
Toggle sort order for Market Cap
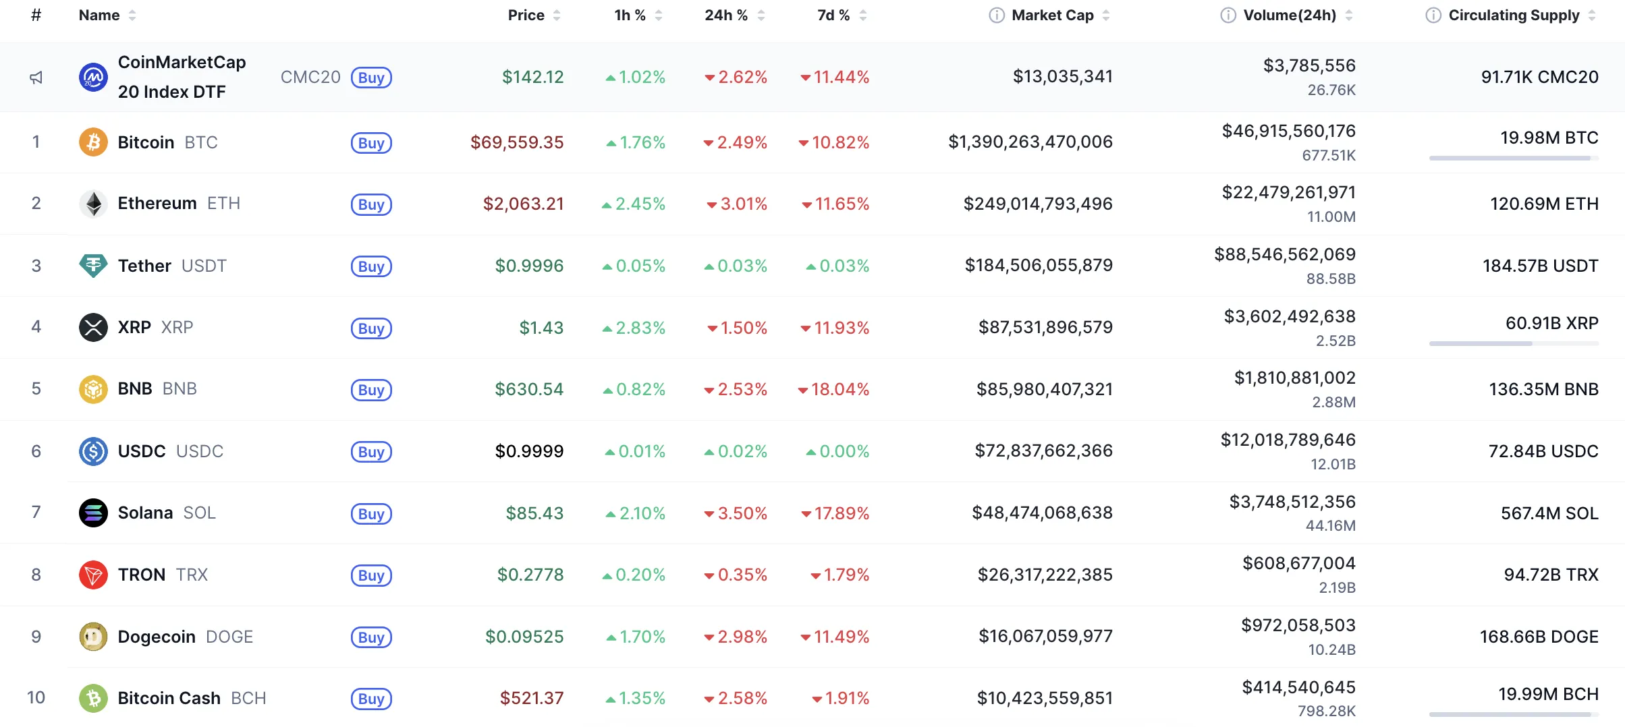[1107, 15]
